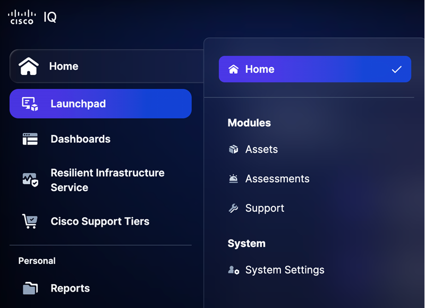
Task: Click the Dashboards layout icon
Action: 30,139
